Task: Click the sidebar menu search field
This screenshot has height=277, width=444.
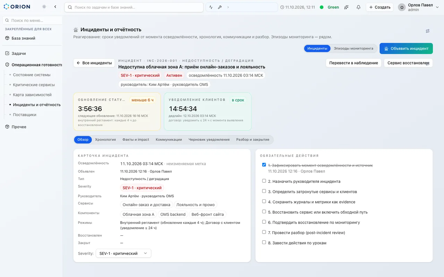Action: click(x=32, y=20)
